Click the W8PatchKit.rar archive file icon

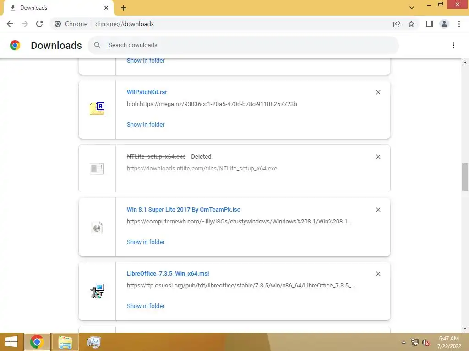tap(97, 109)
